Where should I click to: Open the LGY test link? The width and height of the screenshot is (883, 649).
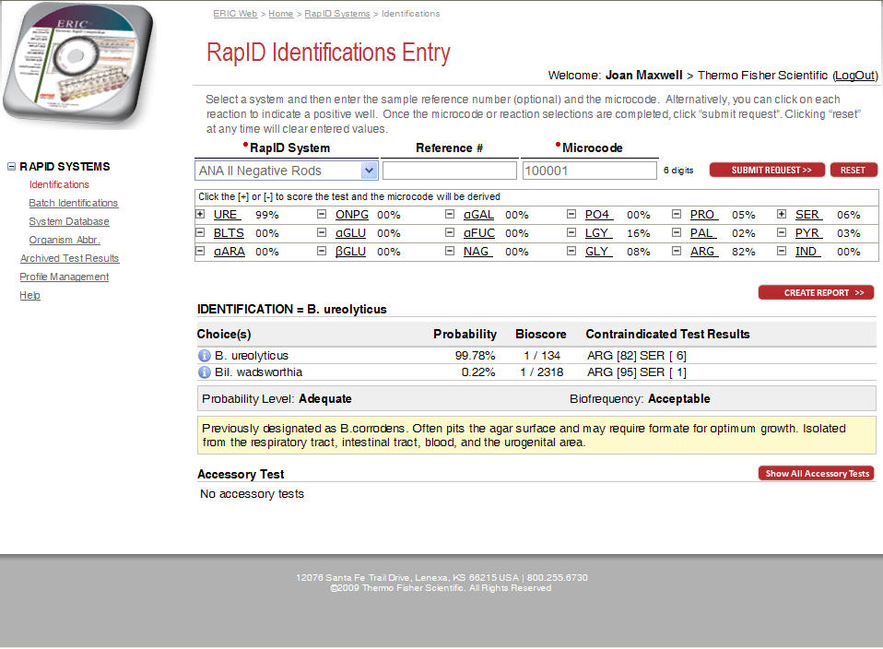598,233
